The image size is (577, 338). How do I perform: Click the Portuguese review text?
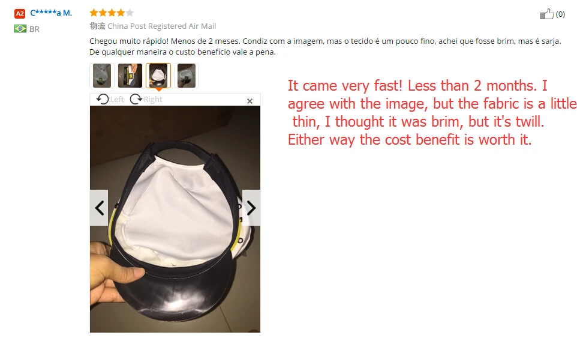tap(325, 46)
